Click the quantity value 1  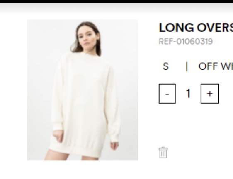[x=188, y=93]
